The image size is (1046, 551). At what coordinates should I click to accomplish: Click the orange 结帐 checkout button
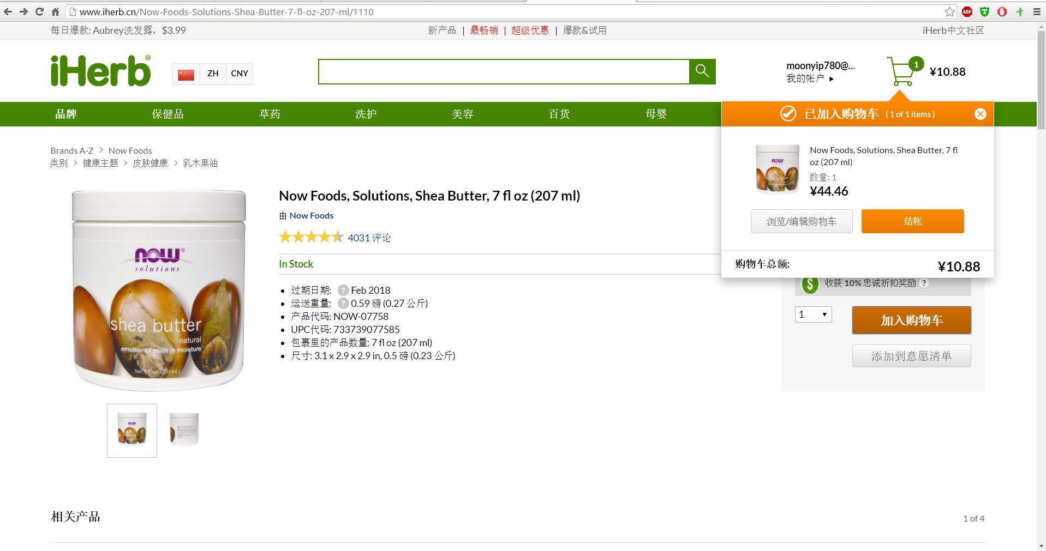pyautogui.click(x=912, y=221)
